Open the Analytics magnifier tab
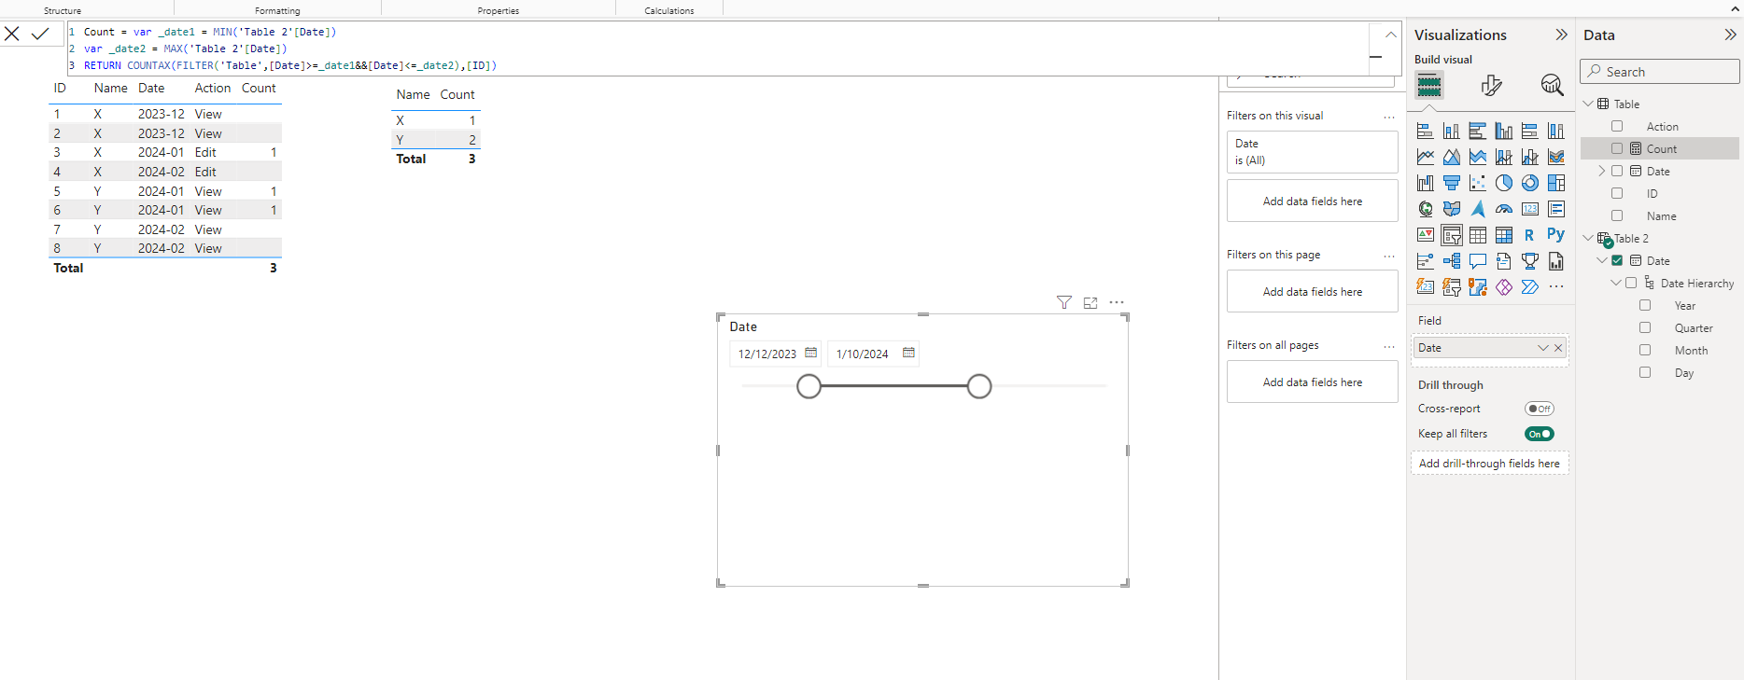Screen dimensions: 1744x680 tap(1552, 86)
